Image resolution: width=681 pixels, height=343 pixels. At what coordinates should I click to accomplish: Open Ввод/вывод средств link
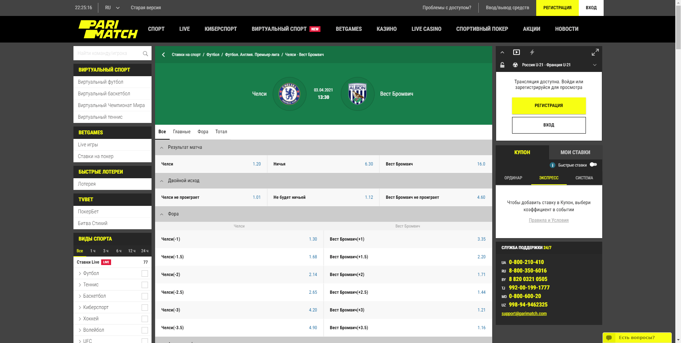tap(507, 8)
